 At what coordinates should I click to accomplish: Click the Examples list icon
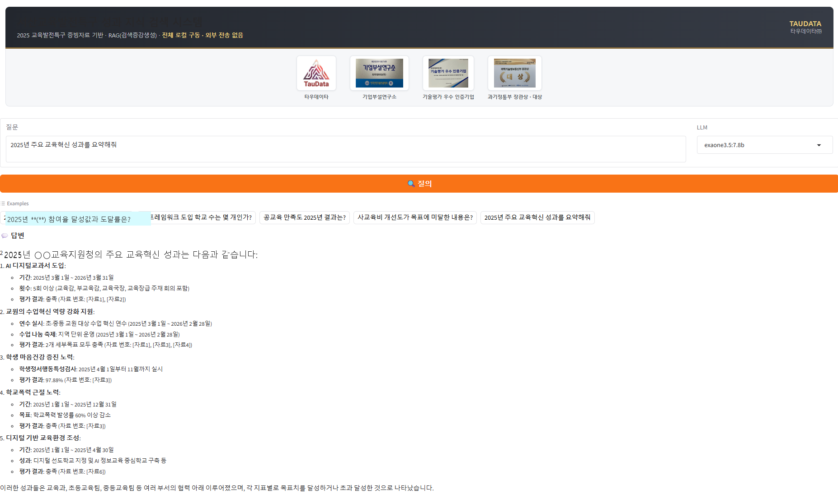click(x=3, y=203)
